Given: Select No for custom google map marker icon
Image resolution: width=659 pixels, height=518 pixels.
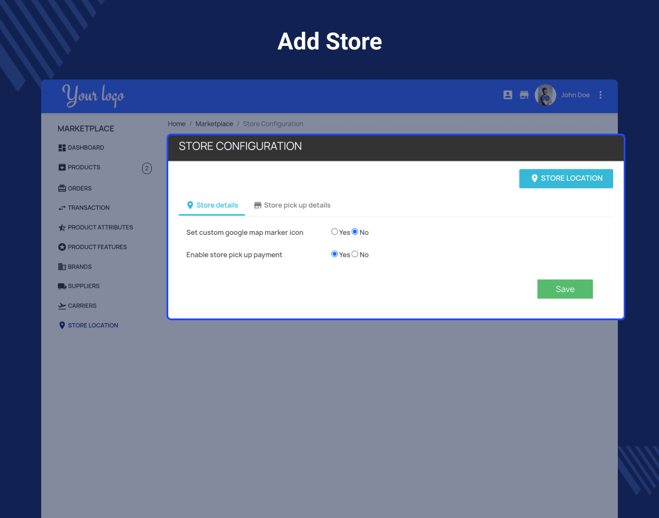Looking at the screenshot, I should click(x=355, y=232).
